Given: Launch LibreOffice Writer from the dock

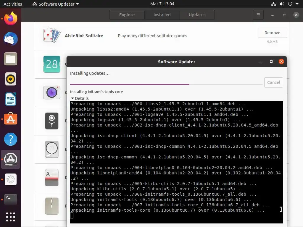Looking at the screenshot, I should pyautogui.click(x=11, y=99).
